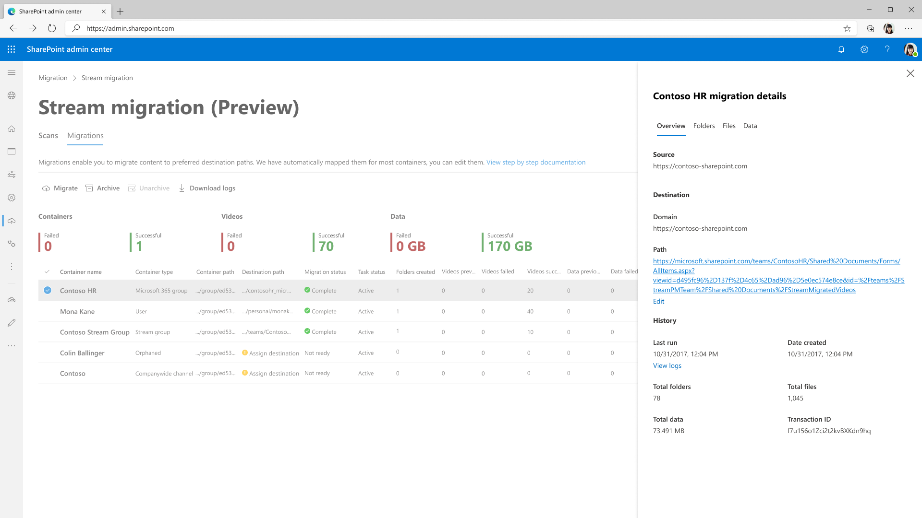Select the Scans tab

(x=48, y=135)
